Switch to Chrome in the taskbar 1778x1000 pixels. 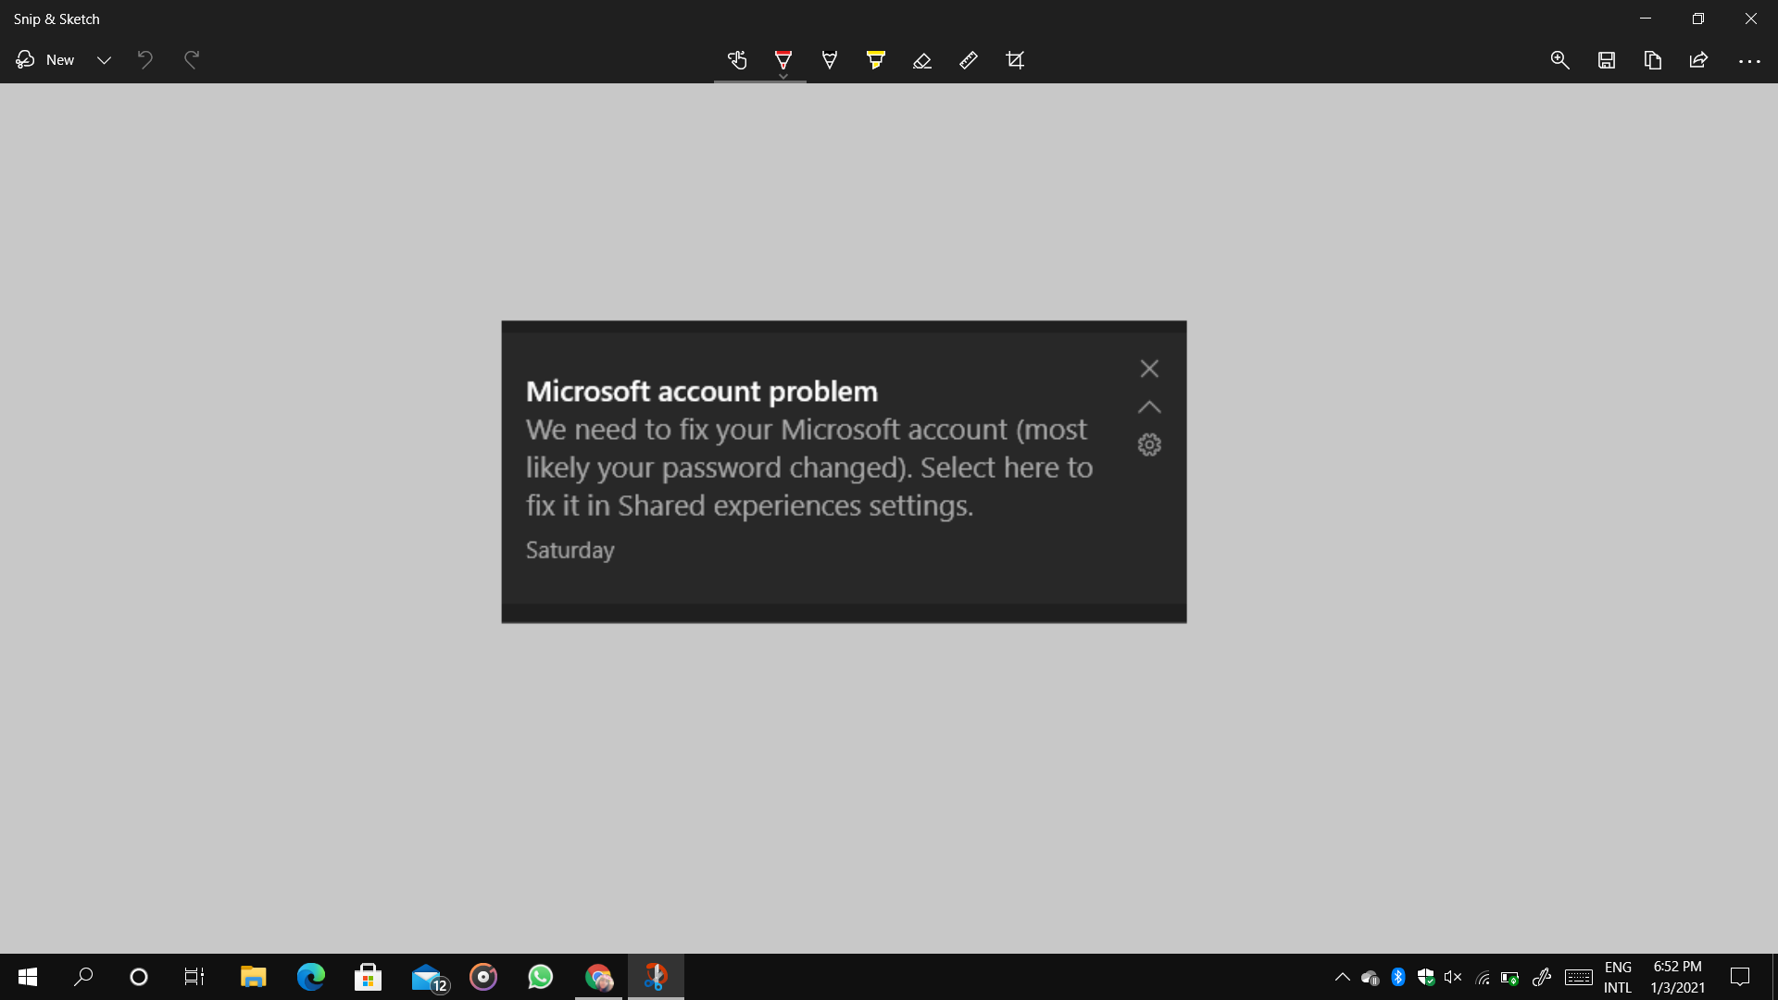(598, 977)
